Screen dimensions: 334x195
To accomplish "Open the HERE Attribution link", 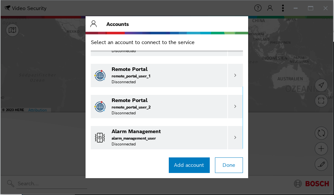I will tap(37, 110).
